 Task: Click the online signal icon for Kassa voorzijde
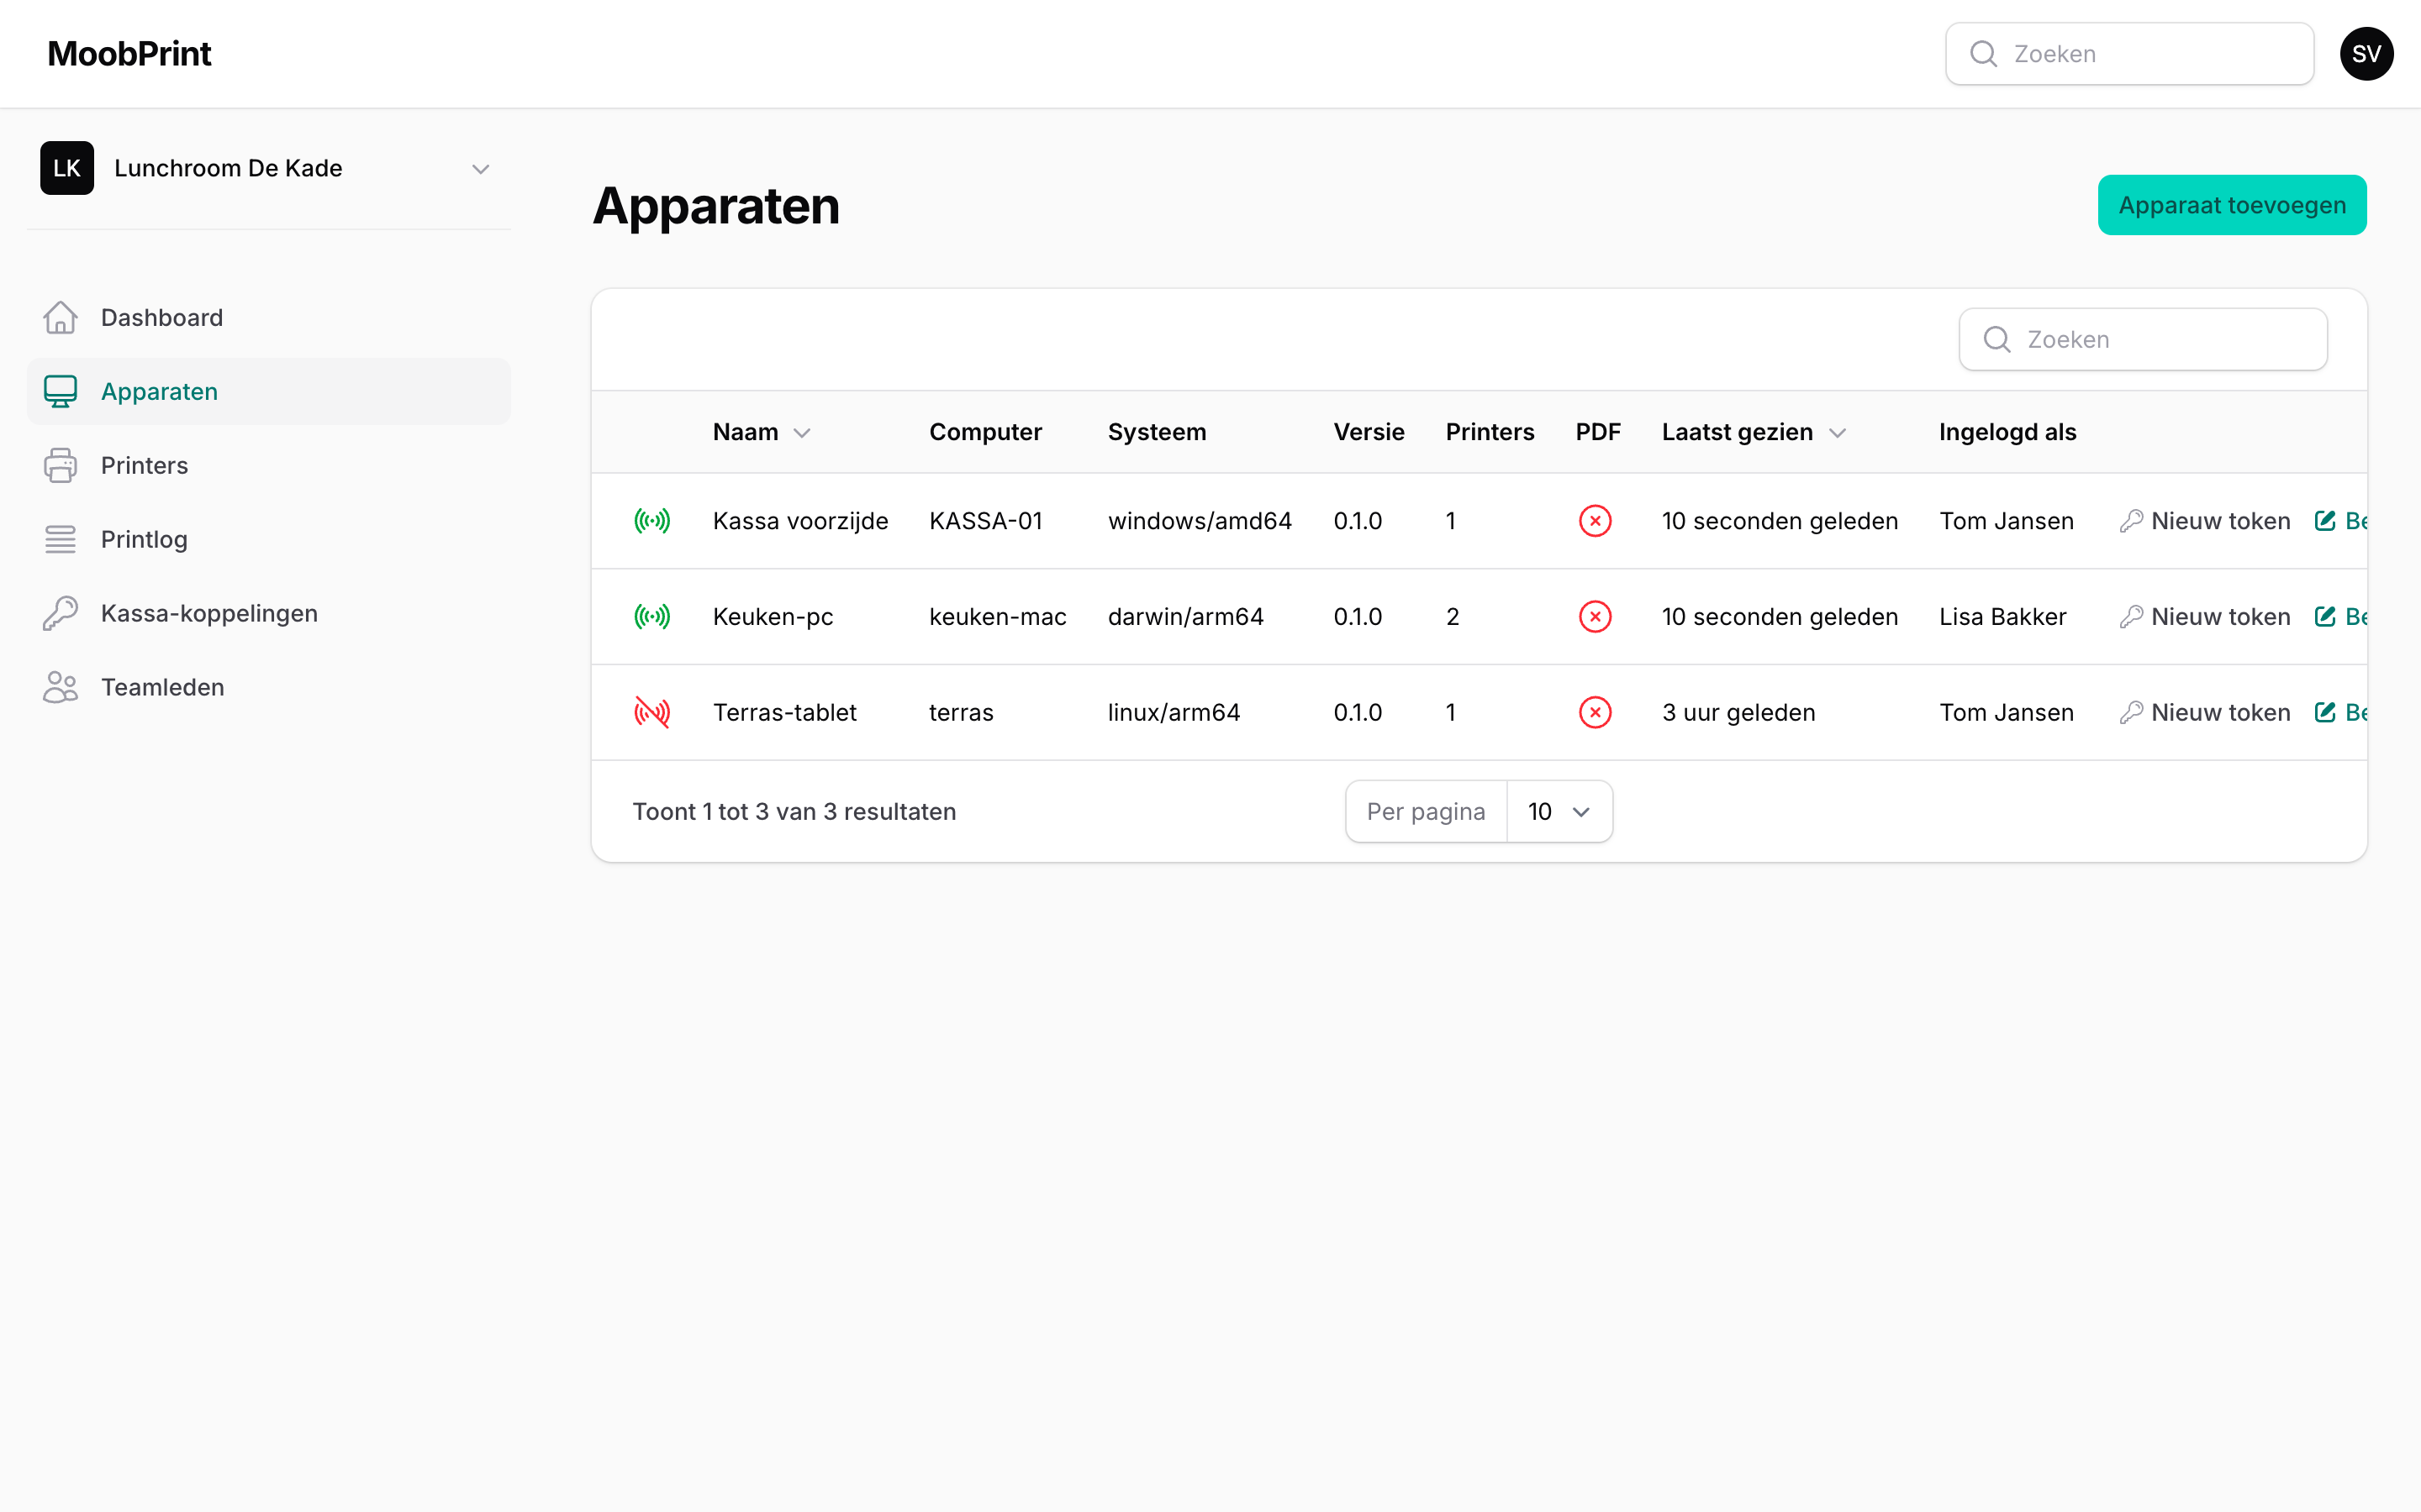click(652, 520)
